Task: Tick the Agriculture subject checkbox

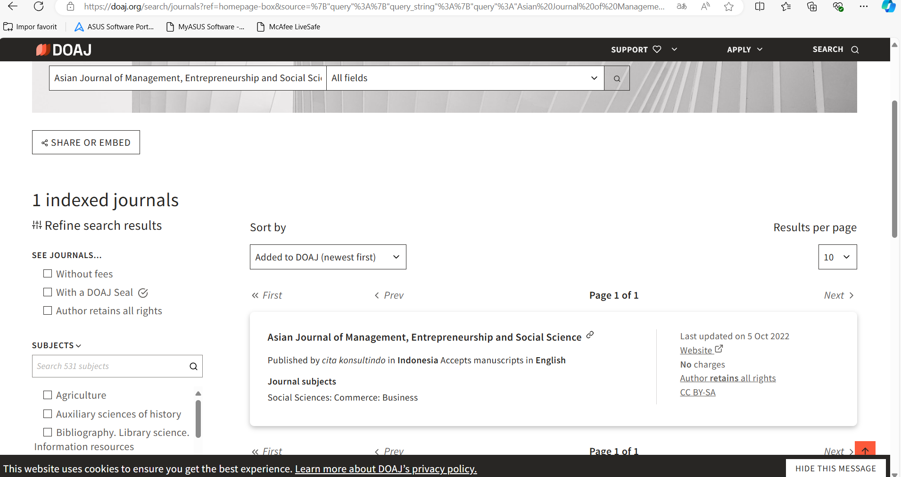Action: pyautogui.click(x=48, y=395)
